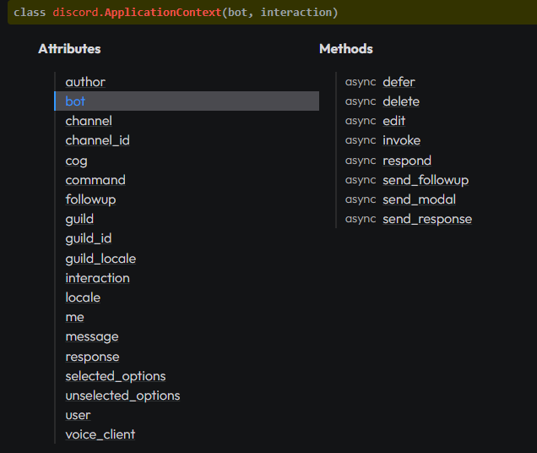Go to the channel_id attribute
The height and width of the screenshot is (453, 537).
click(x=97, y=140)
